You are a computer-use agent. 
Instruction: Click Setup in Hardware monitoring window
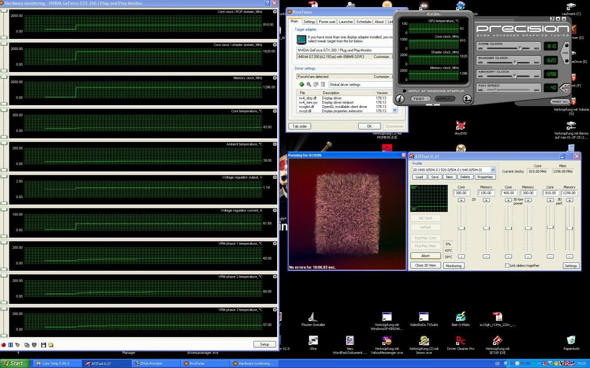point(265,344)
